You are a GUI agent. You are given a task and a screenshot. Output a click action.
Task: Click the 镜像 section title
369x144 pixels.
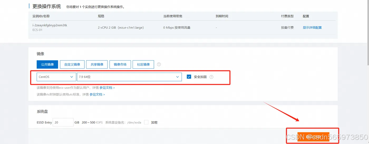(40, 54)
